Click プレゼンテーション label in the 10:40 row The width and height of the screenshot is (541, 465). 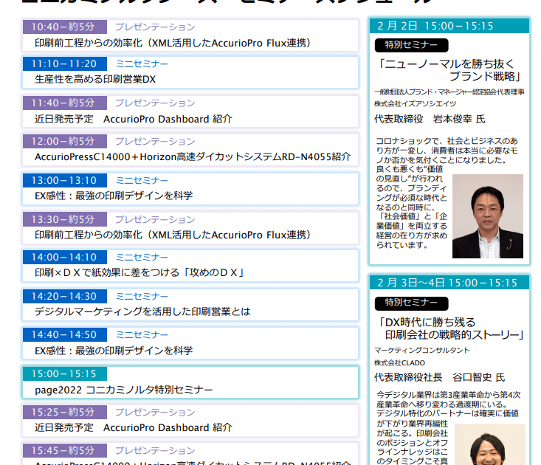click(x=155, y=27)
